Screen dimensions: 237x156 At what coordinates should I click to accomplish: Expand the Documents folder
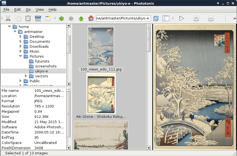coord(20,41)
